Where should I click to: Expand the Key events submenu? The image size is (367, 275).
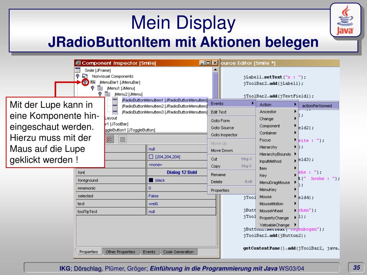point(277,175)
